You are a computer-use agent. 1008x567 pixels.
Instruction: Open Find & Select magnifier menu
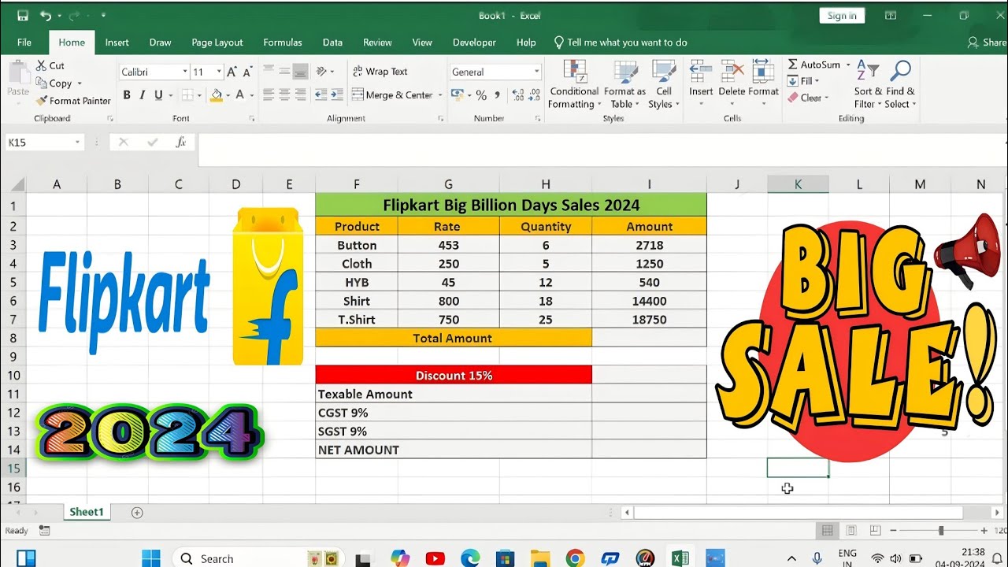pyautogui.click(x=899, y=85)
